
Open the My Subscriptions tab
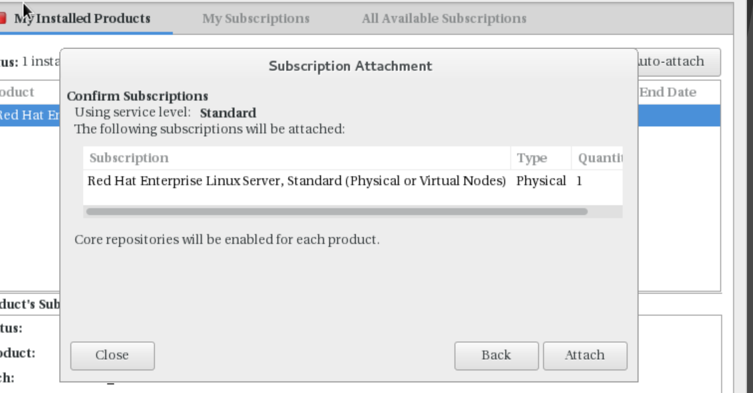point(256,19)
